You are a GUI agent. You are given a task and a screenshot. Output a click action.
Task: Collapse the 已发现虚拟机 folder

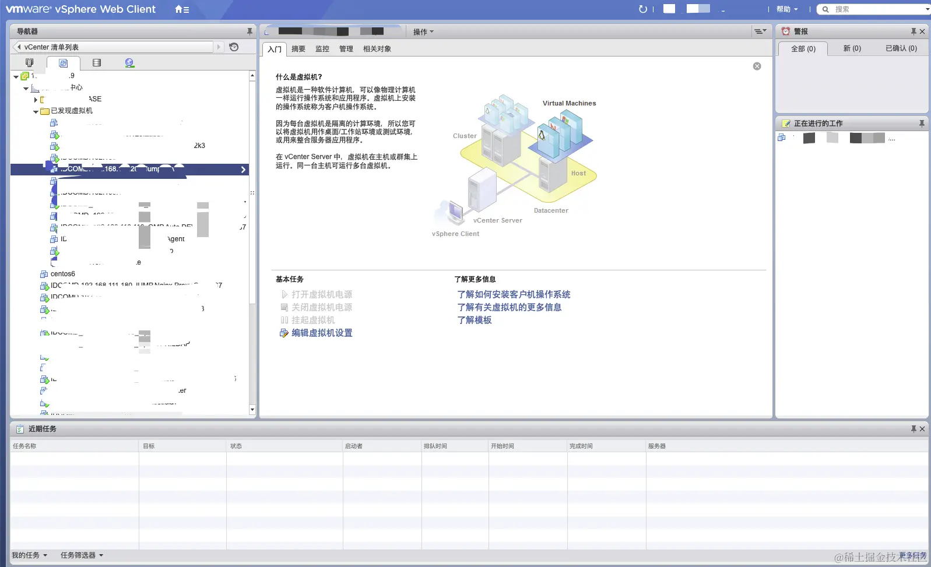(36, 111)
